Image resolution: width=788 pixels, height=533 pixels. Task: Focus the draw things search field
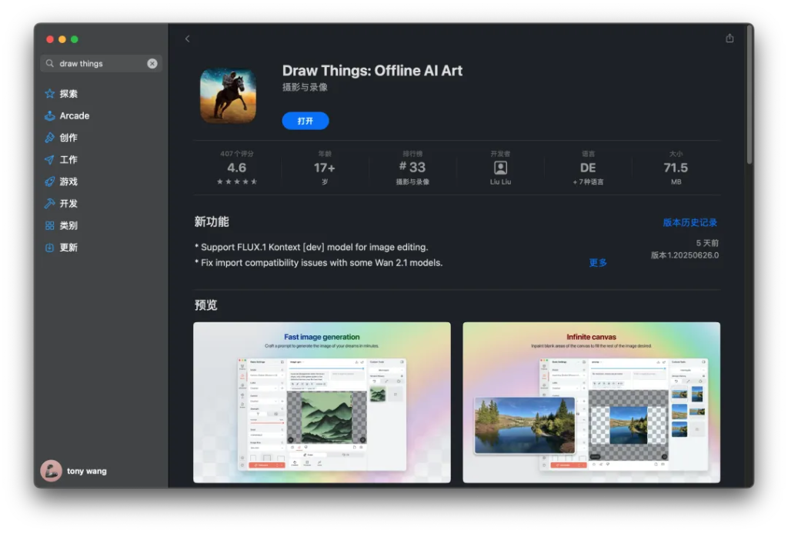click(101, 63)
